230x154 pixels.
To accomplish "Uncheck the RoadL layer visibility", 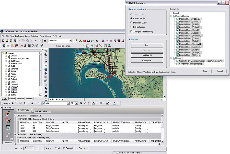I will pos(9,74).
